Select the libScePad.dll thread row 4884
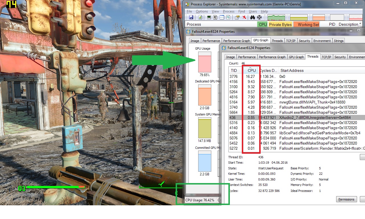Image resolution: width=365 pixels, height=219 pixels. click(297, 133)
